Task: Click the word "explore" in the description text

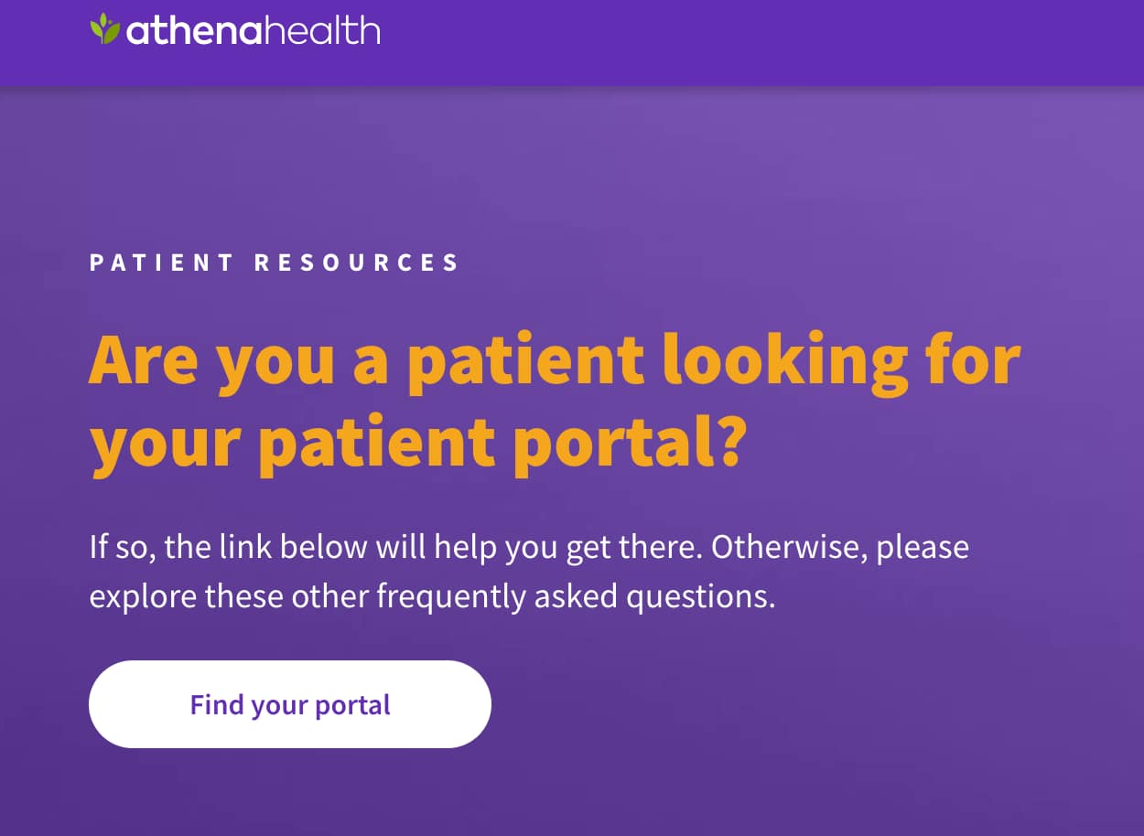Action: pos(143,597)
